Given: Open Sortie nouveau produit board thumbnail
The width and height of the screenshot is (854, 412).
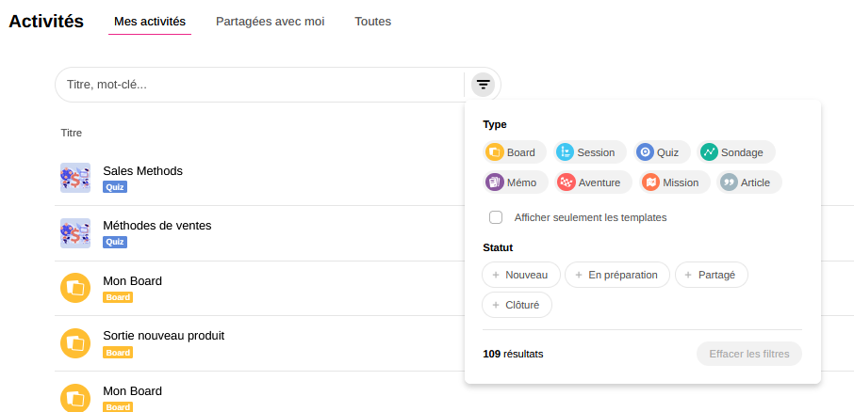Looking at the screenshot, I should 75,343.
